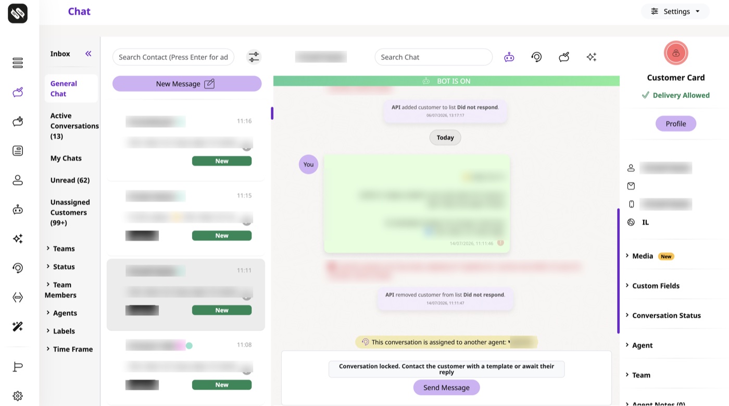Click the purple scrollbar in customer card panel
Viewport: 729px width, 406px height.
[618, 271]
